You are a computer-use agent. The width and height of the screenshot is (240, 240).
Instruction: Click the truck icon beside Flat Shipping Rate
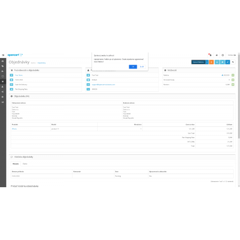(x=12, y=89)
